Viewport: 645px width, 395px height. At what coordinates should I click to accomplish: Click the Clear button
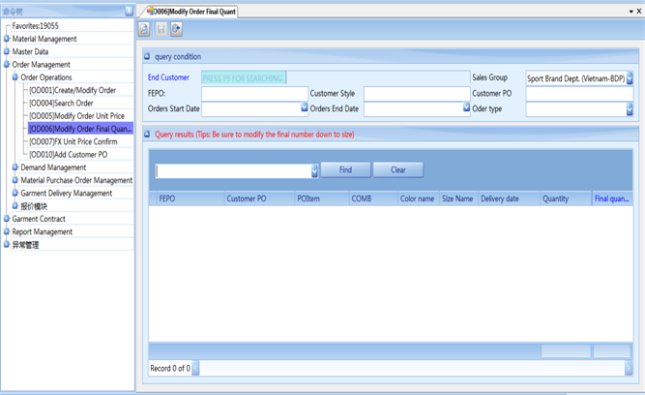(397, 170)
